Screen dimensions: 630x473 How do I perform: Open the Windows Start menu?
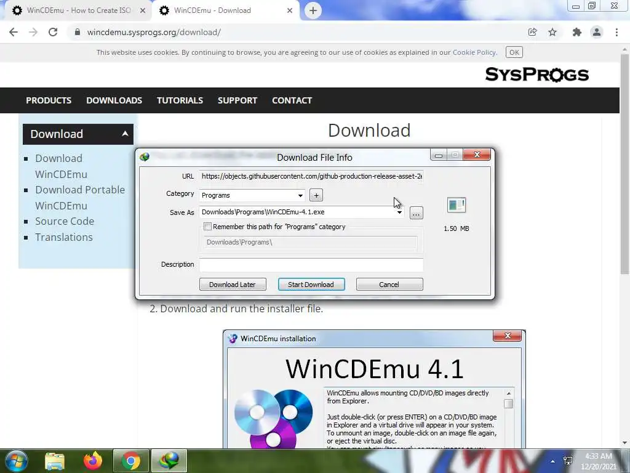point(17,461)
